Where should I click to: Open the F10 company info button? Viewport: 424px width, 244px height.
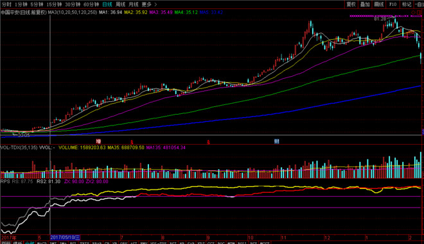[x=393, y=4]
